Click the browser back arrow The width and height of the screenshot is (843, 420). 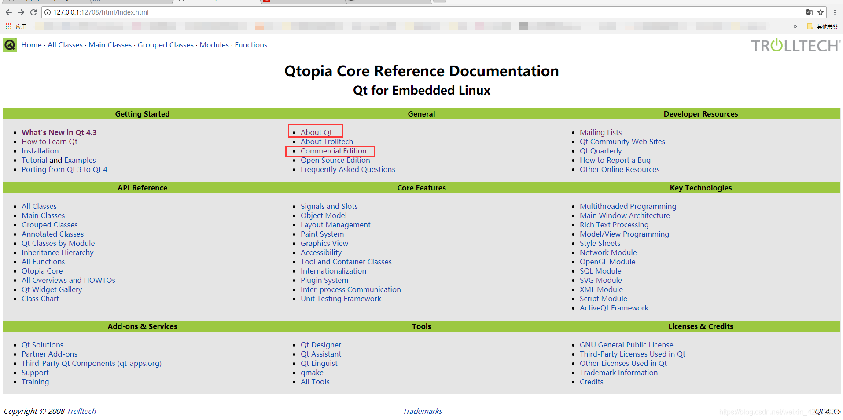click(x=9, y=12)
